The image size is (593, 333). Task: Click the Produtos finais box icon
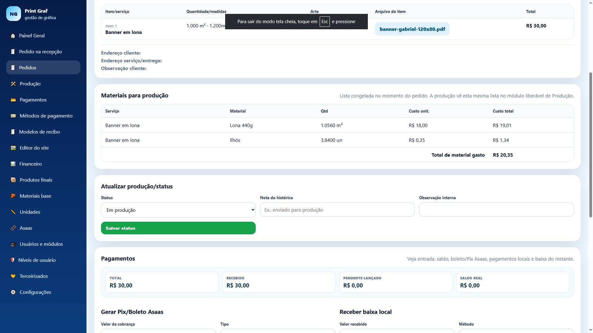tap(13, 180)
